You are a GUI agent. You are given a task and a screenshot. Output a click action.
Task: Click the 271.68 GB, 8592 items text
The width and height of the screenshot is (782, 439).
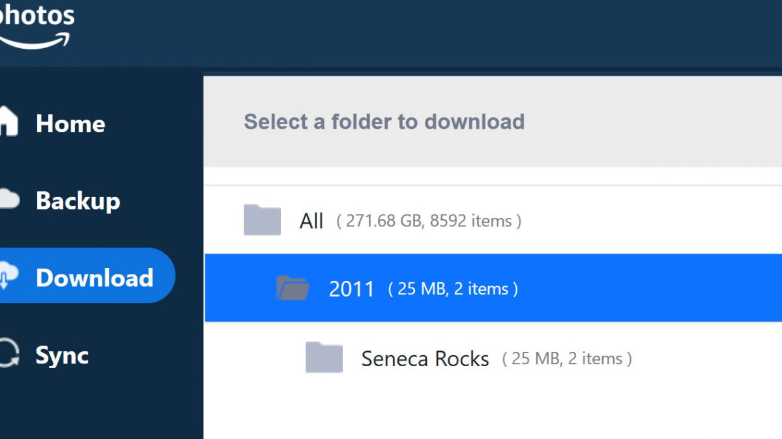(x=429, y=221)
